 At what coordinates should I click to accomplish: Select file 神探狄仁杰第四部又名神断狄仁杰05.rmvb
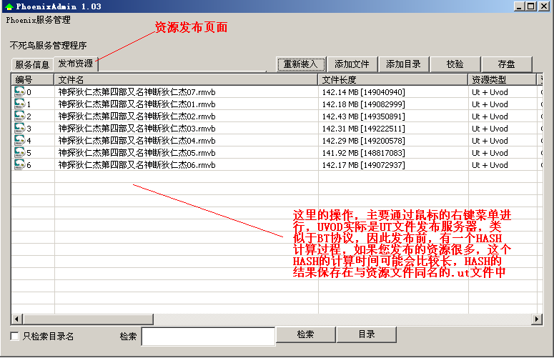pyautogui.click(x=137, y=153)
